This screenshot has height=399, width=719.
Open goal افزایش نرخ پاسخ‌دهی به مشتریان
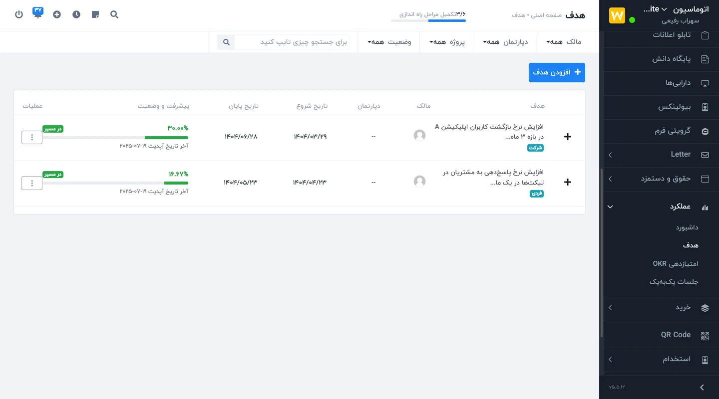pyautogui.click(x=492, y=178)
